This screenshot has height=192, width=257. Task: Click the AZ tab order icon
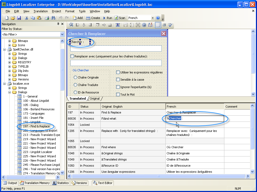[150, 25]
